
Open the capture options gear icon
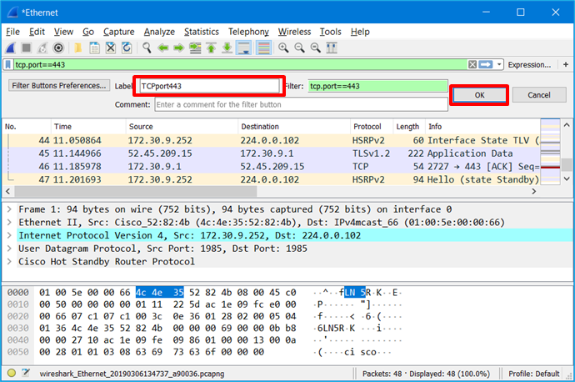(x=58, y=48)
